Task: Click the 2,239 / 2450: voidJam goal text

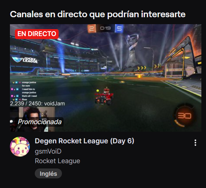Action: click(37, 104)
